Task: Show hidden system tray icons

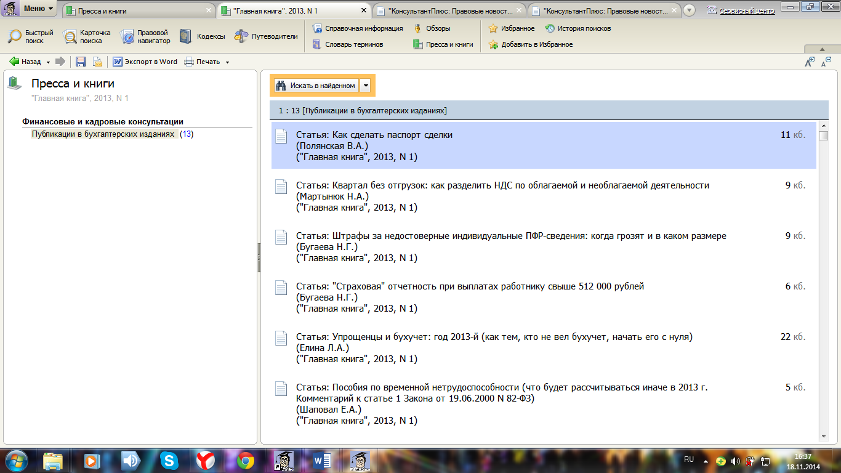Action: [x=706, y=461]
